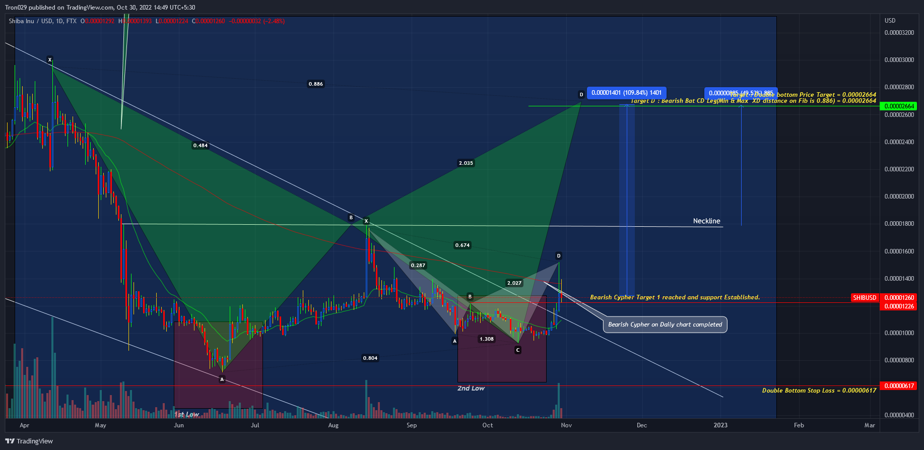The height and width of the screenshot is (450, 924).
Task: Click the Double Bottom Stop Loss annotation
Action: coord(819,391)
